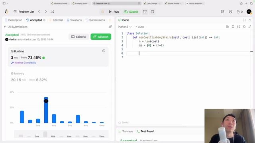Click Analyze Complexity link
The height and width of the screenshot is (143, 255).
(x=24, y=63)
